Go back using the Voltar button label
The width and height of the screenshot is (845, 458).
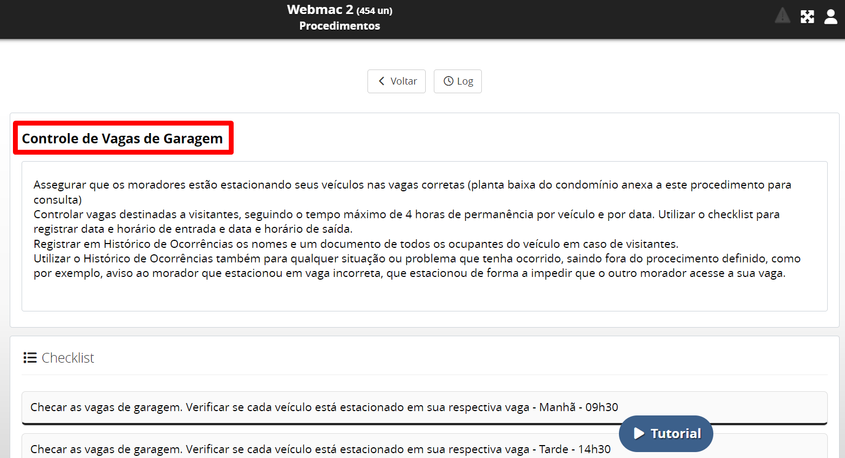pos(404,81)
